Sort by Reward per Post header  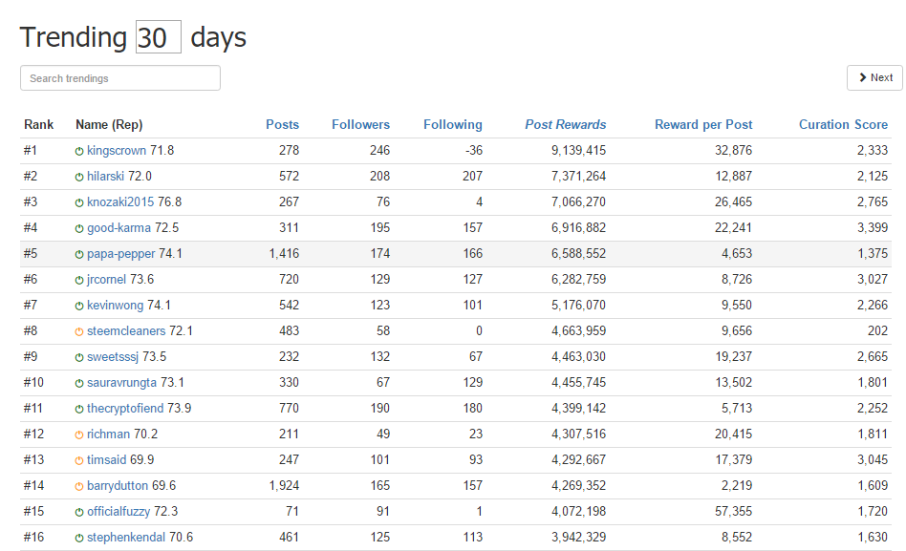(703, 124)
